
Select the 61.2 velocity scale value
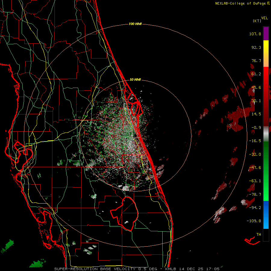coord(256,74)
